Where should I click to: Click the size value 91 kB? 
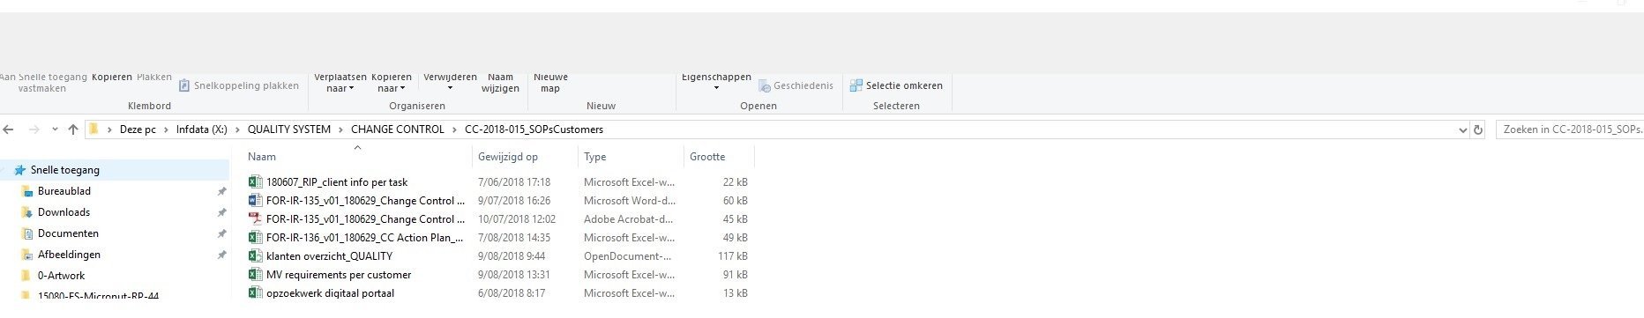(x=736, y=275)
